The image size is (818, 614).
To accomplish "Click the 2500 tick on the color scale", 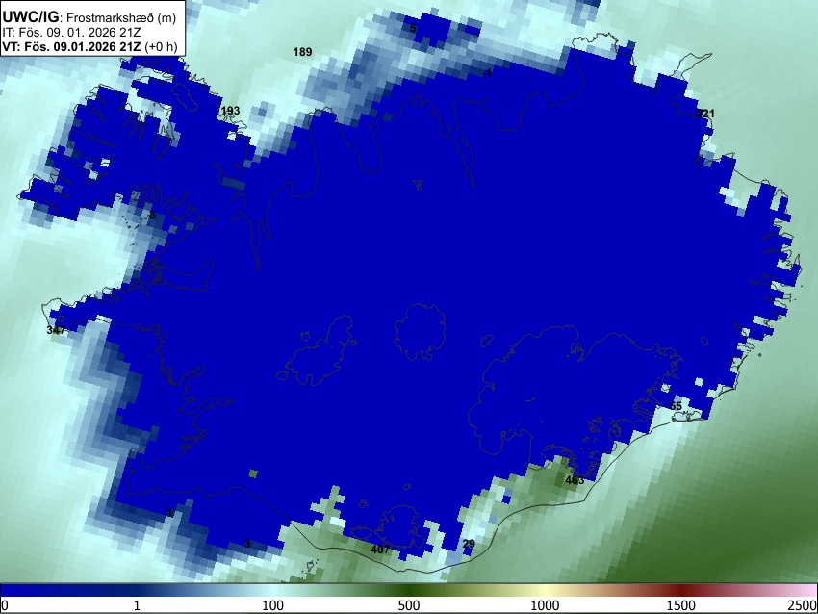I will (803, 605).
